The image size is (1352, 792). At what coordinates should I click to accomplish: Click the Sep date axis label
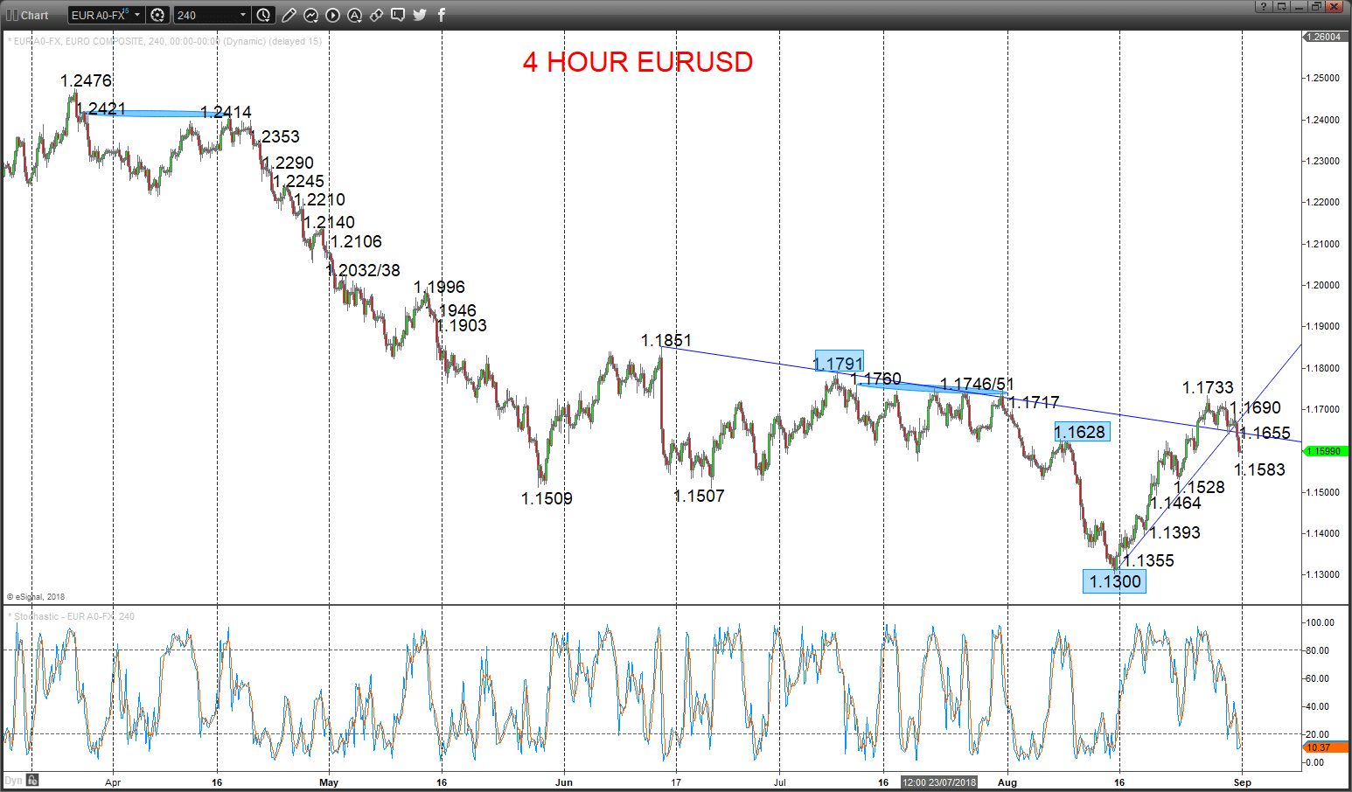click(1243, 782)
